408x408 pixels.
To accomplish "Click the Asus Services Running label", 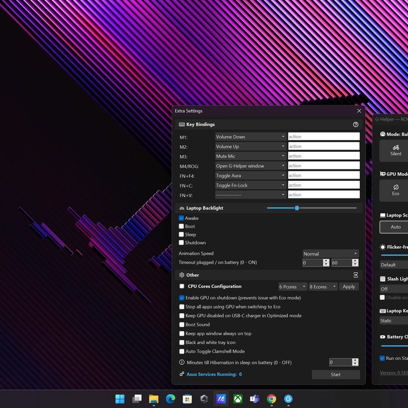I will tap(214, 374).
